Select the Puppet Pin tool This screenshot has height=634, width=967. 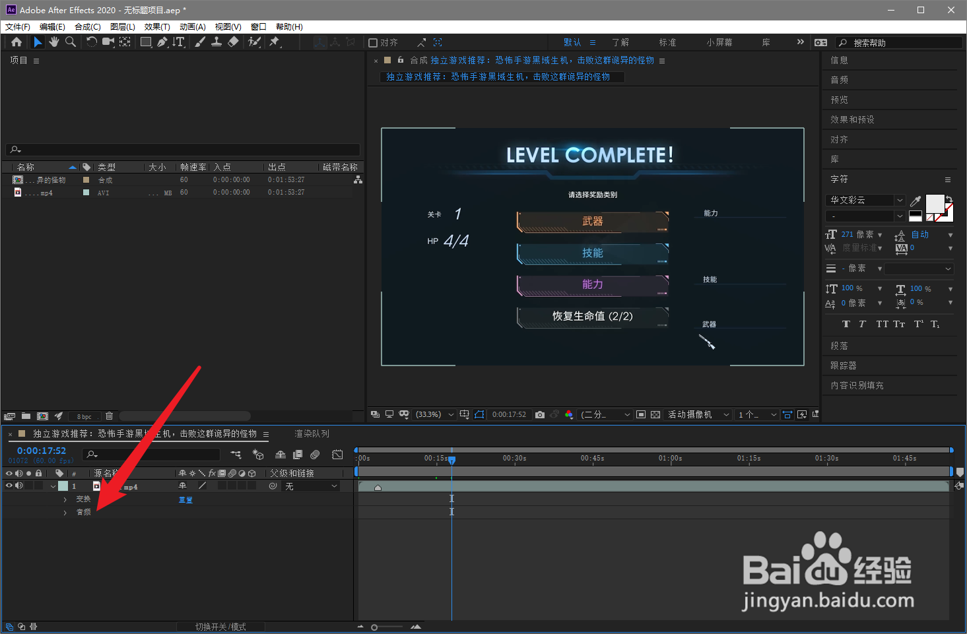pyautogui.click(x=275, y=42)
